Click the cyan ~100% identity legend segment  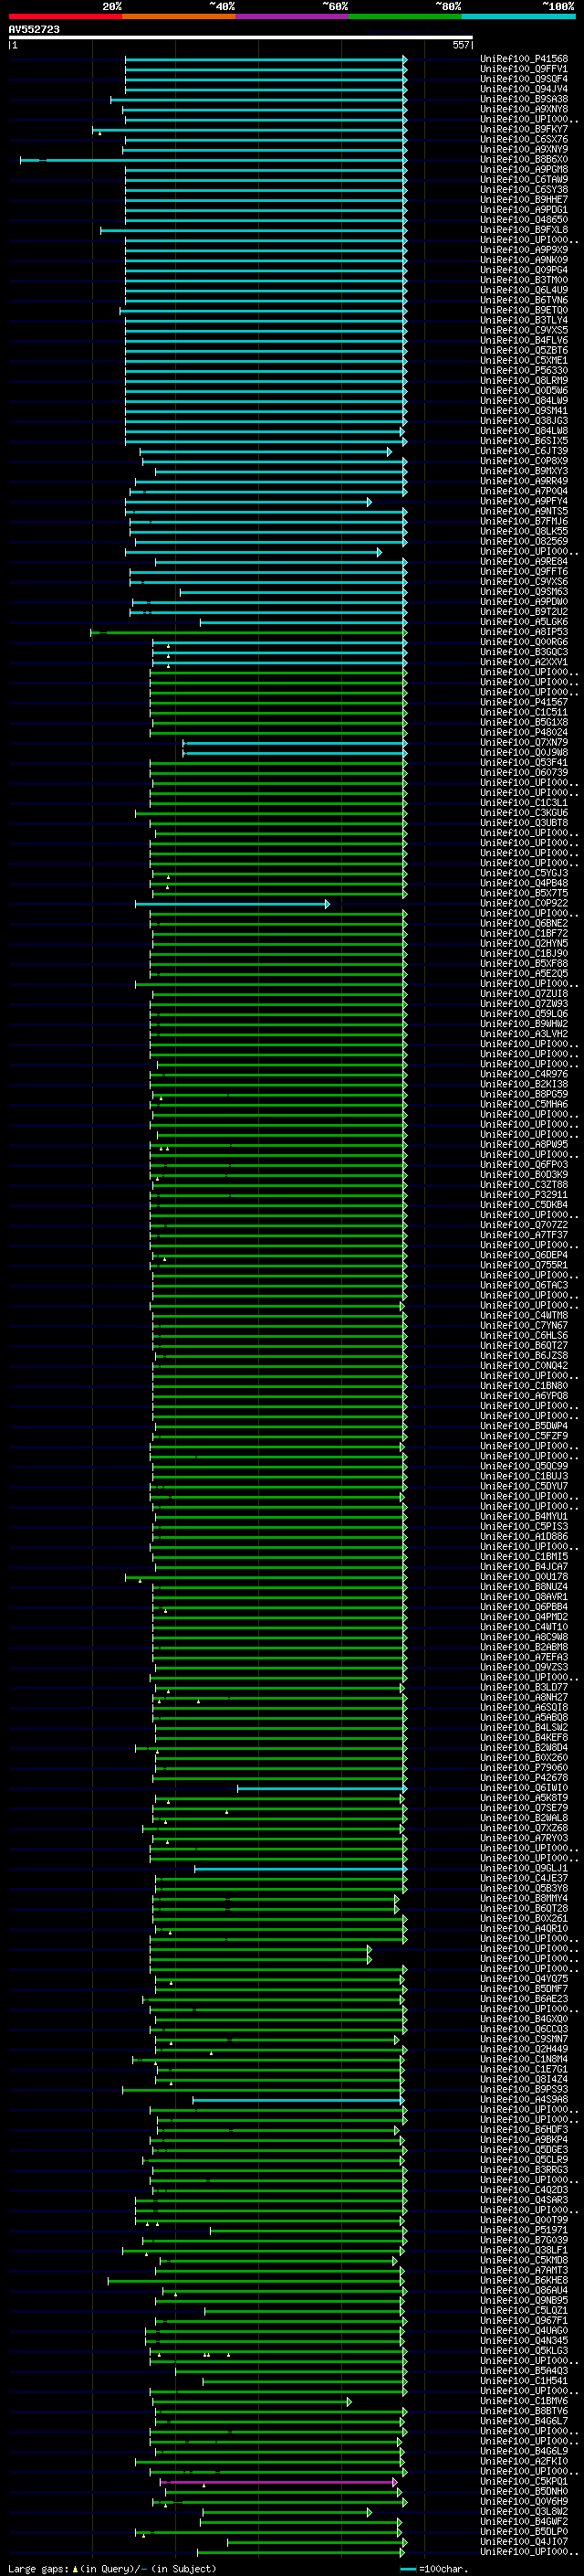(518, 16)
